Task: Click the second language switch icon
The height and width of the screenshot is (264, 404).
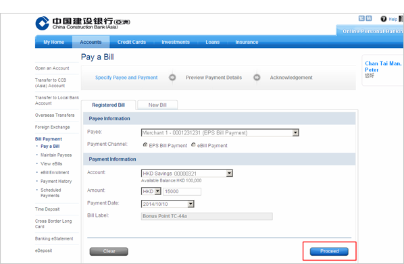Action: (x=369, y=18)
